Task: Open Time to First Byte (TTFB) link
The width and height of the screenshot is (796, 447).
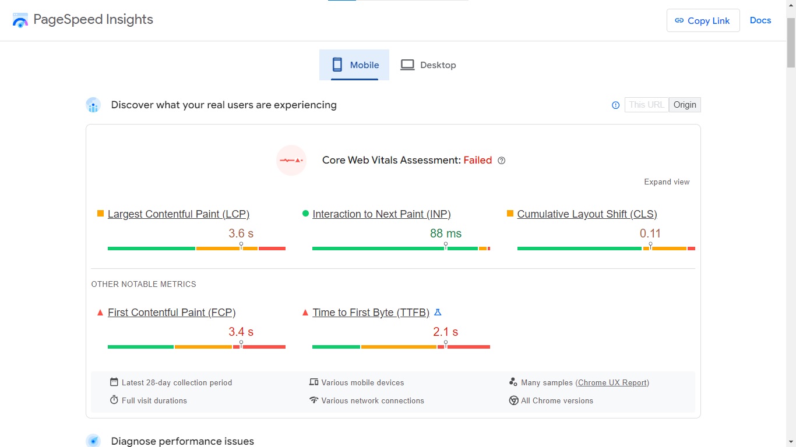Action: [x=371, y=313]
